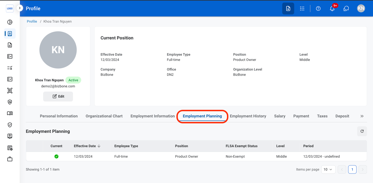Open the chat messages icon
373x183 pixels.
[346, 9]
